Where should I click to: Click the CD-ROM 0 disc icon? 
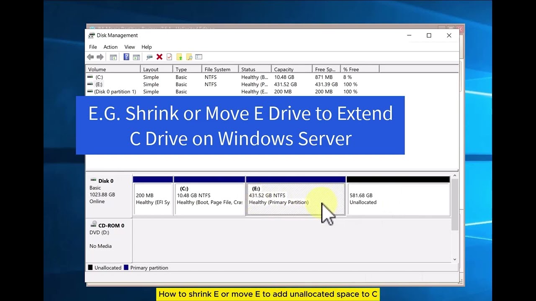(93, 225)
